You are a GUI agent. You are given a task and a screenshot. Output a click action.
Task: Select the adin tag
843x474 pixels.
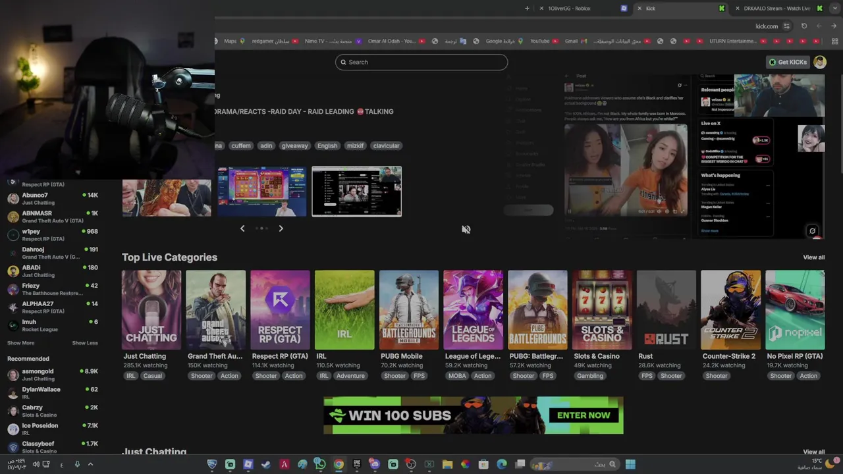tap(266, 145)
